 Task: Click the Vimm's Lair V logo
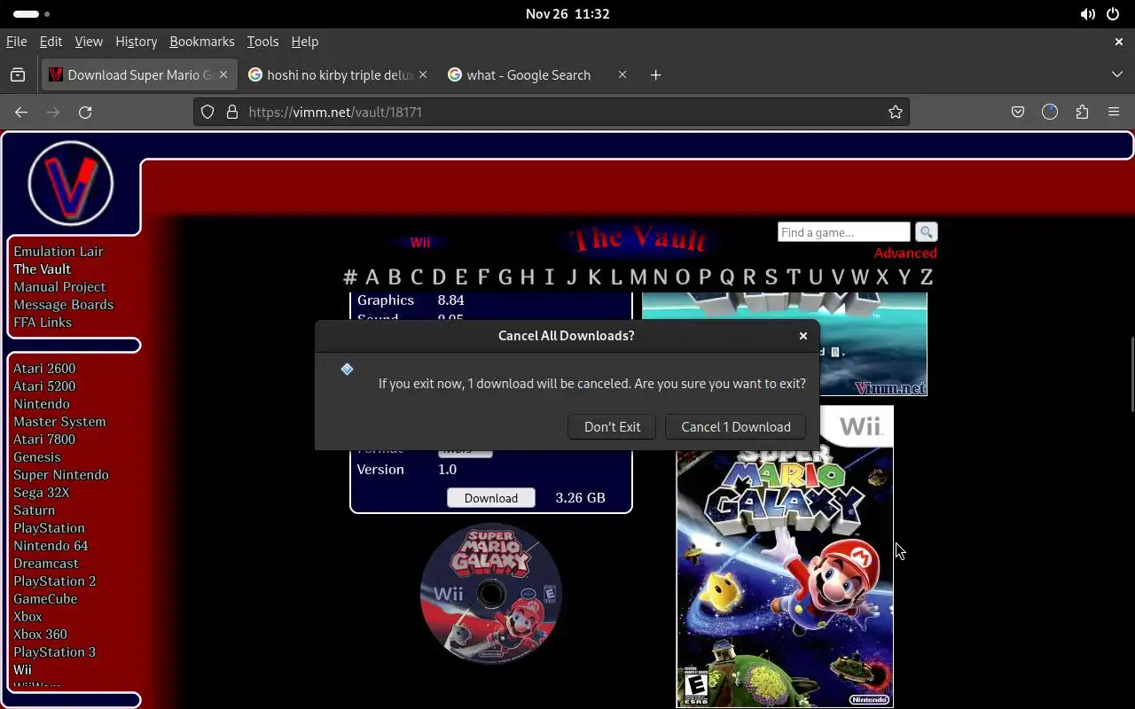[71, 183]
